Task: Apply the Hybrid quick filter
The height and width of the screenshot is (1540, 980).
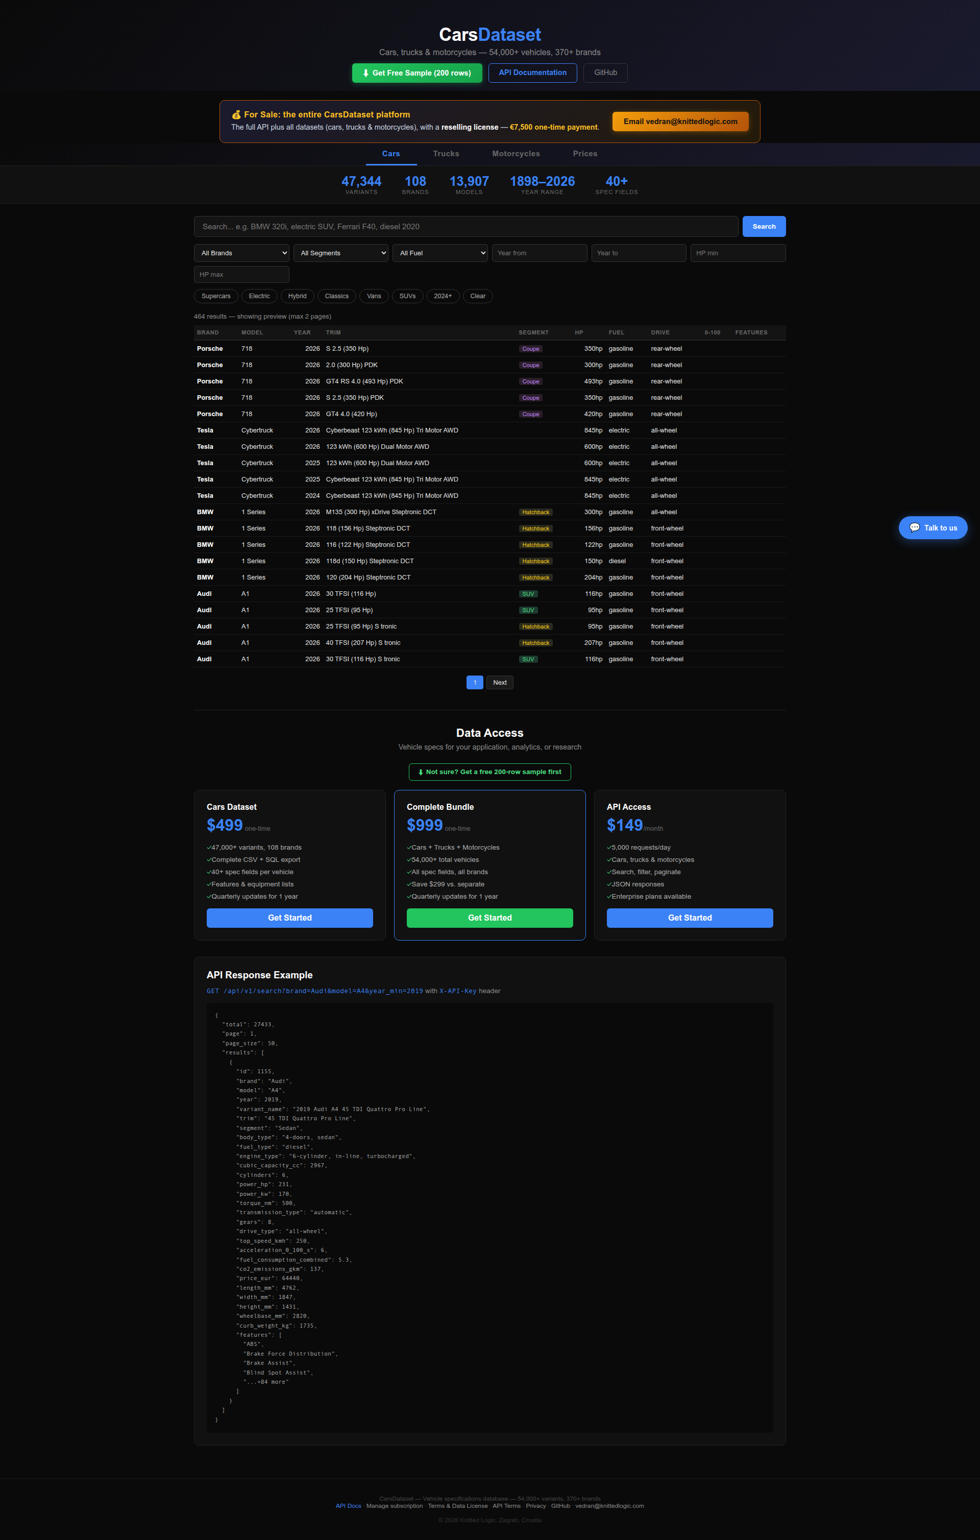Action: 297,296
